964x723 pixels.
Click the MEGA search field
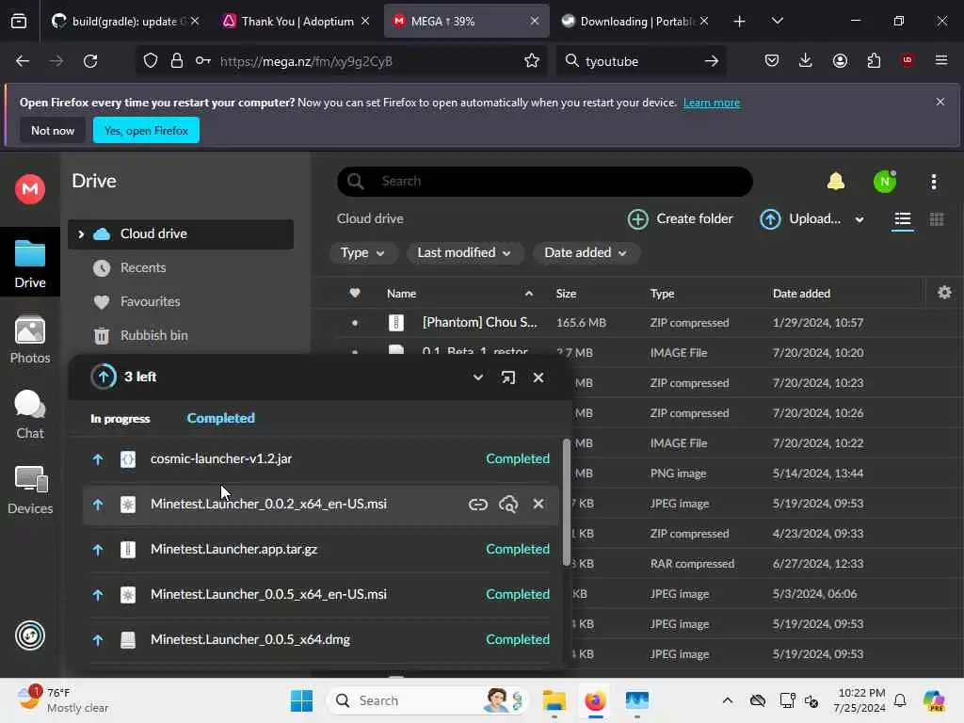pyautogui.click(x=545, y=182)
